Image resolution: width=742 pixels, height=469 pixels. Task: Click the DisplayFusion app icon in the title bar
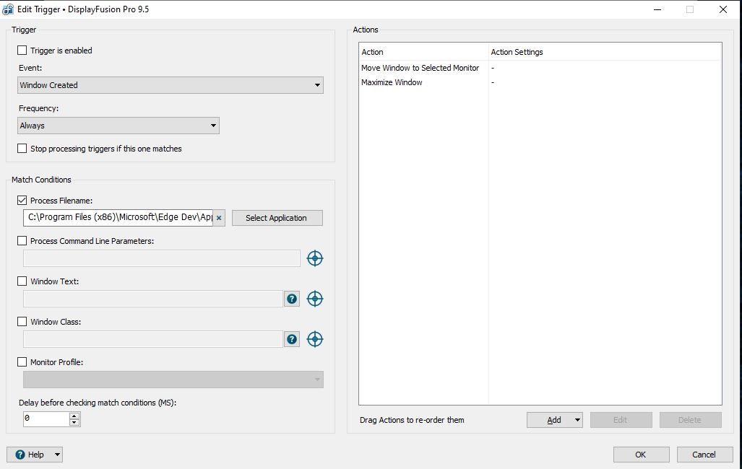click(x=8, y=9)
